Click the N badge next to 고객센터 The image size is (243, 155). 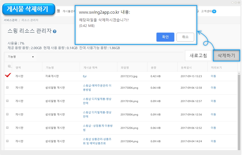tap(214, 11)
